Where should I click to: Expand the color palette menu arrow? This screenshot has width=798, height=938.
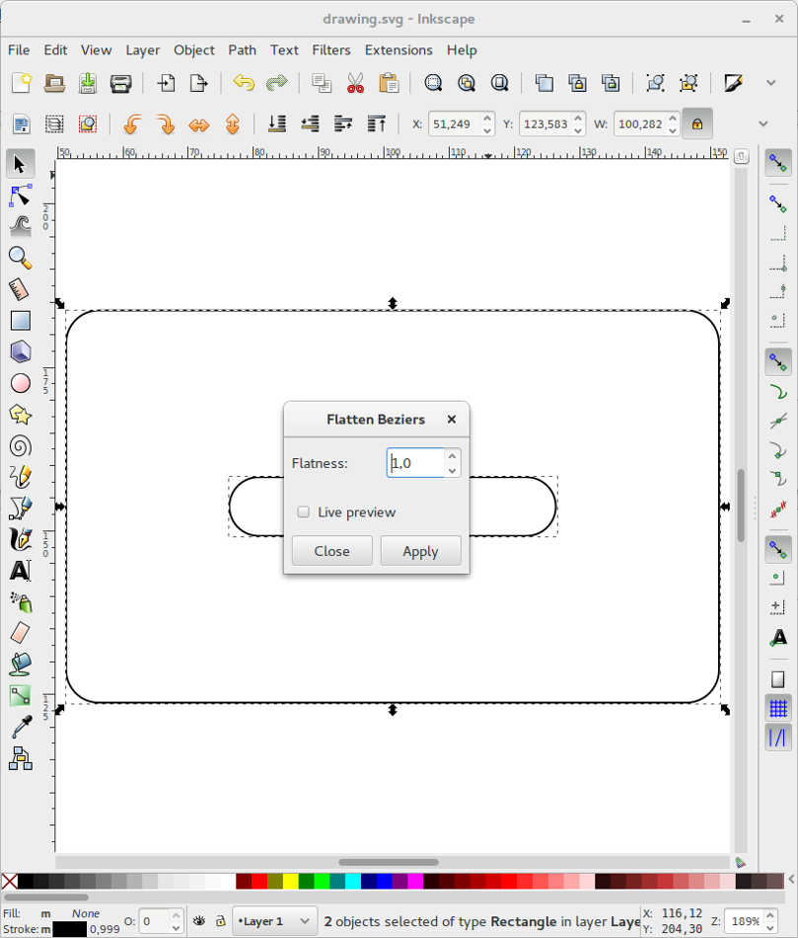pyautogui.click(x=791, y=880)
